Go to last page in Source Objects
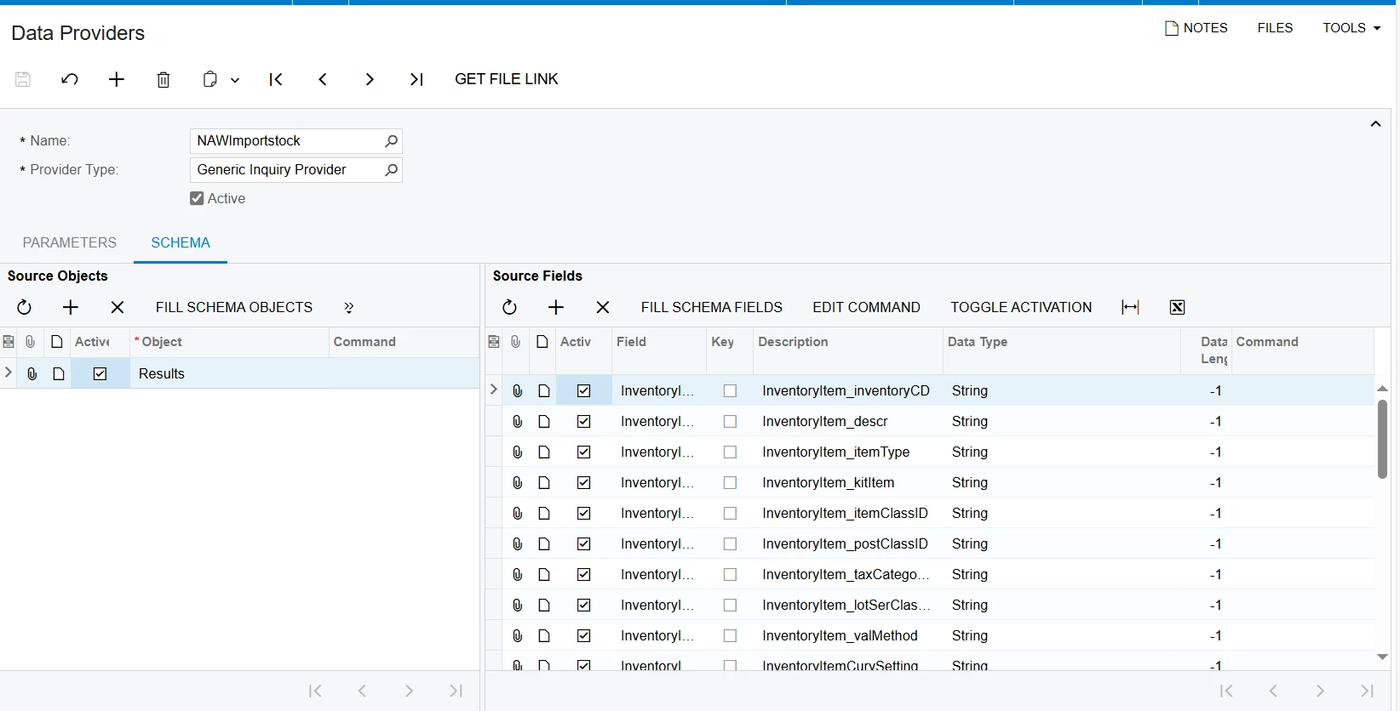The width and height of the screenshot is (1400, 711). coord(456,691)
